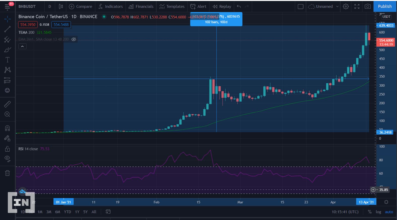The height and width of the screenshot is (220, 397).
Task: Open the Unnamed layout dropdown
Action: click(323, 6)
